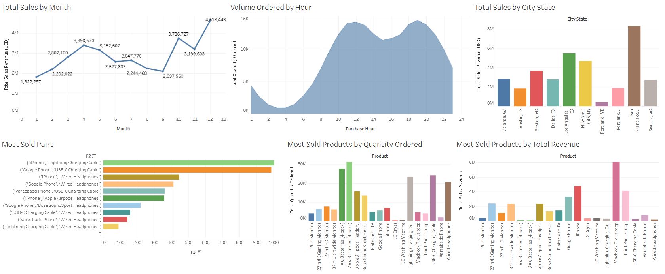
Task: Select the Volume Ordered by Hour title
Action: click(x=271, y=8)
